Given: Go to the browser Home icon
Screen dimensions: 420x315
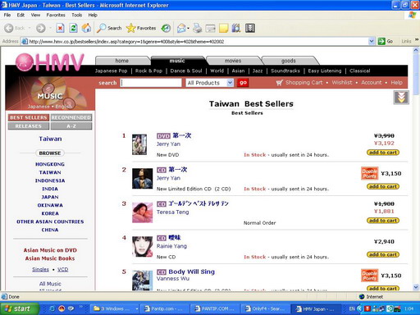Looking at the screenshot, I should [x=86, y=28].
